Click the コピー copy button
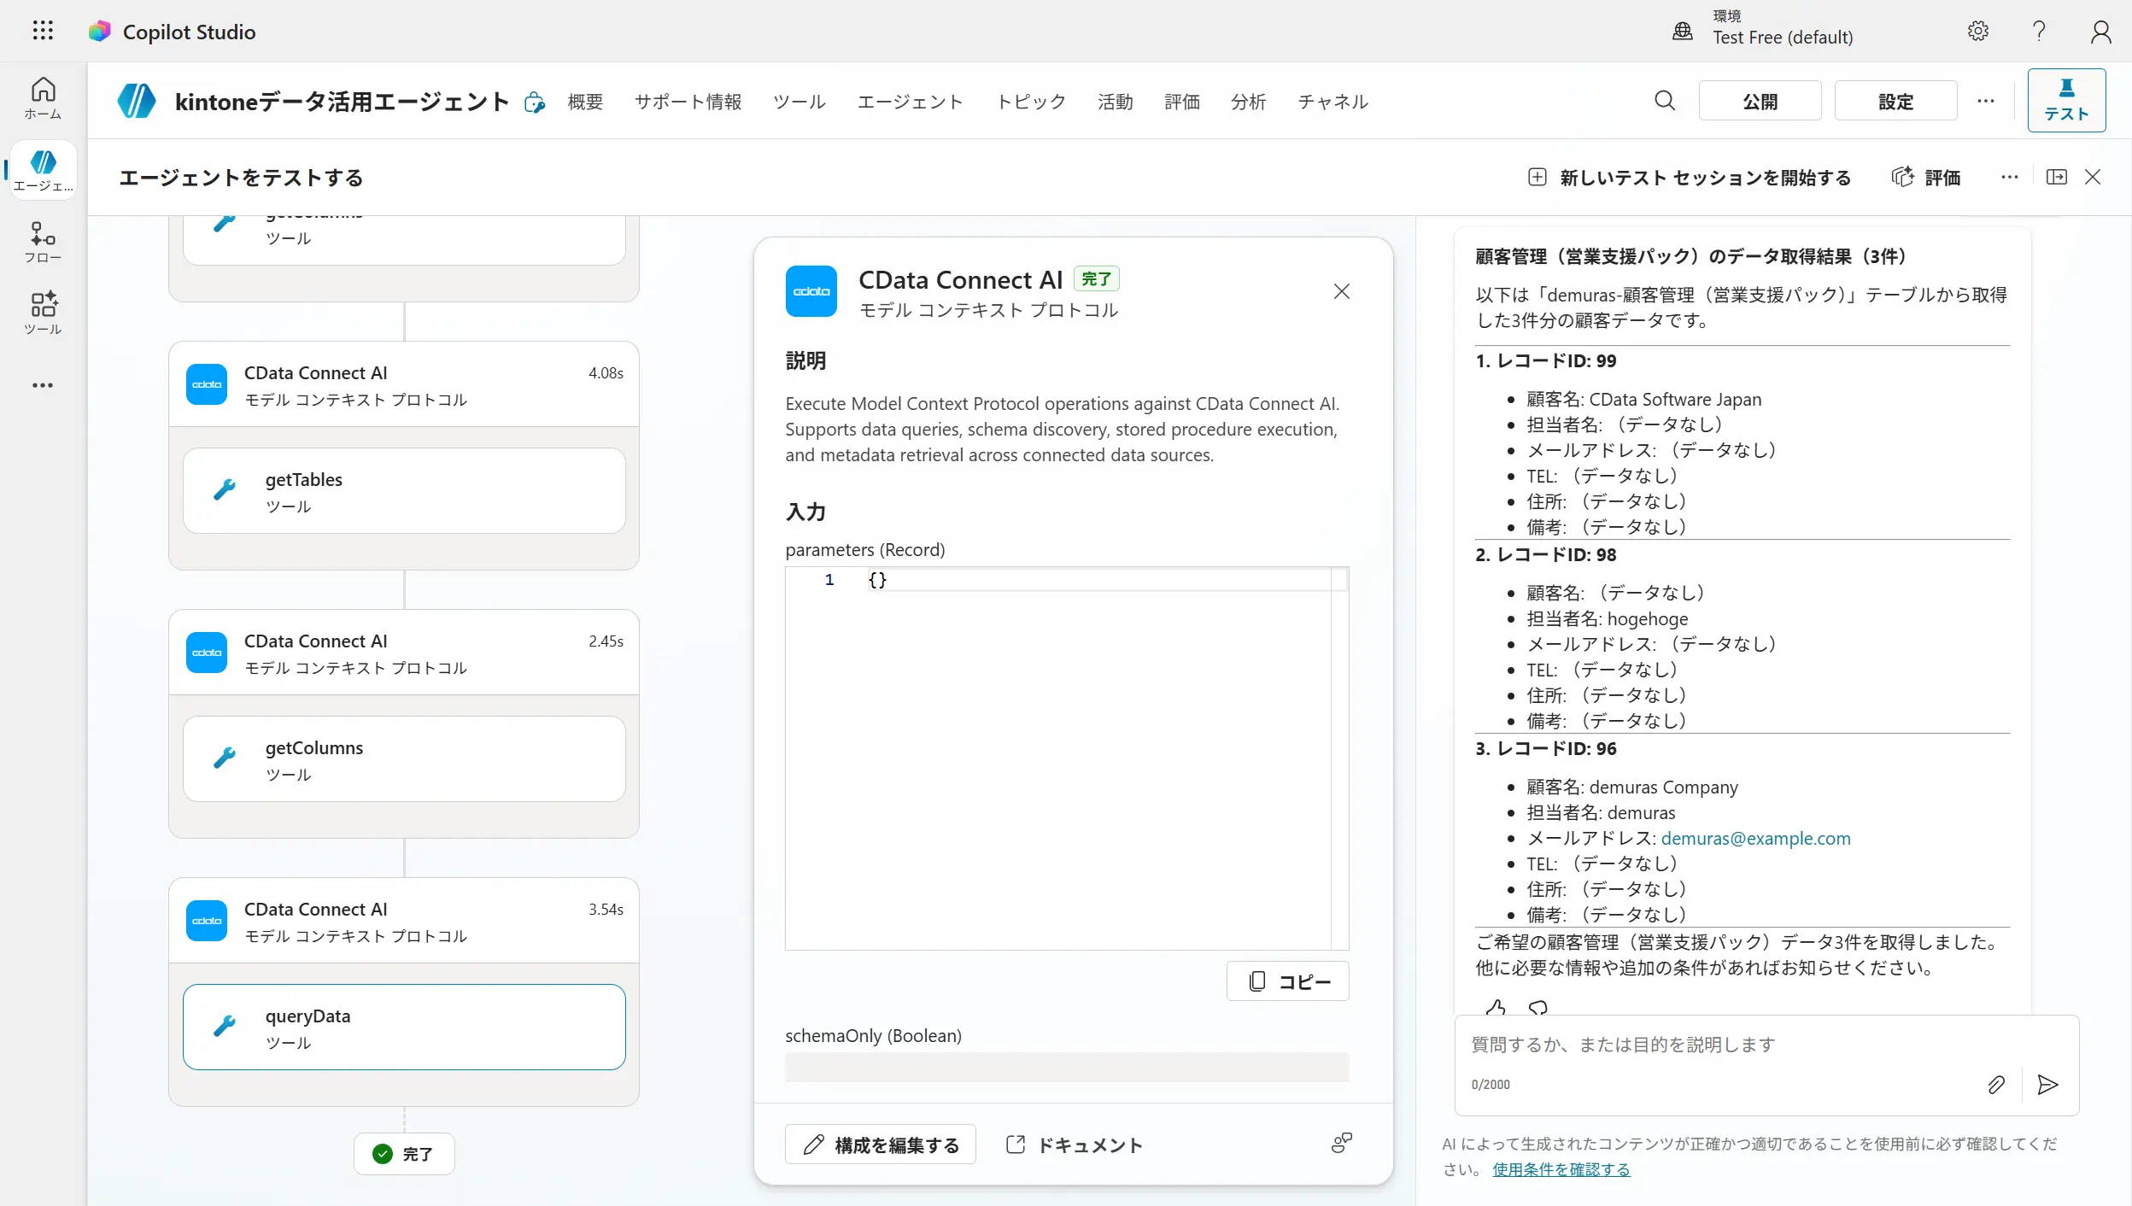 click(x=1288, y=981)
